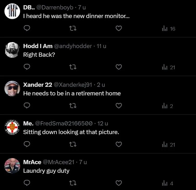Image resolution: width=196 pixels, height=190 pixels.
Task: Open the @andyhodder profile handle
Action: 73,46
